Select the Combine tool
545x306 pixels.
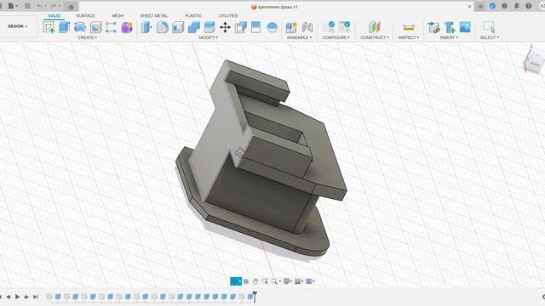coord(193,27)
